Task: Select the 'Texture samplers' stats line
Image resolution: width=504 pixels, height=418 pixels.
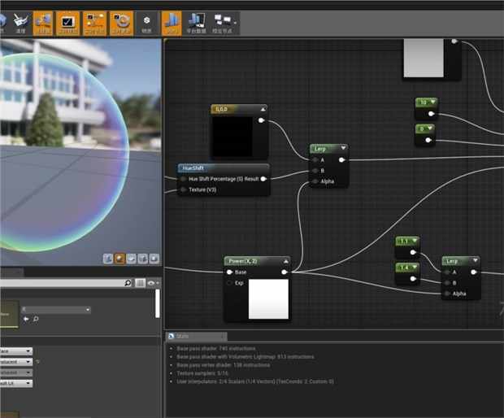Action: 202,373
